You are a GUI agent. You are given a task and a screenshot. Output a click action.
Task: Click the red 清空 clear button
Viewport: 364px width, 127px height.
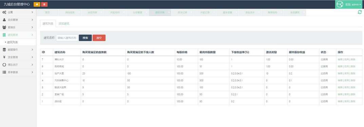pos(99,38)
